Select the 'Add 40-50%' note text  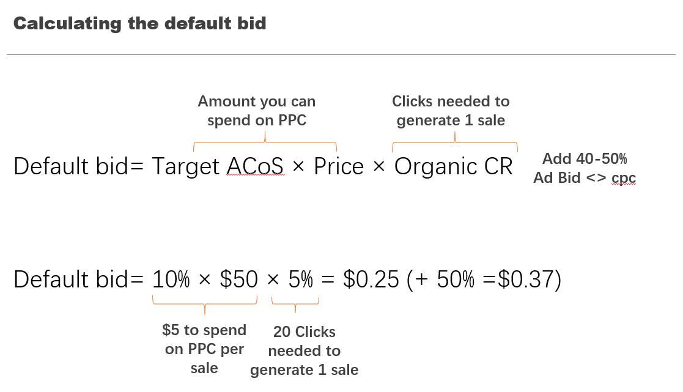click(585, 158)
